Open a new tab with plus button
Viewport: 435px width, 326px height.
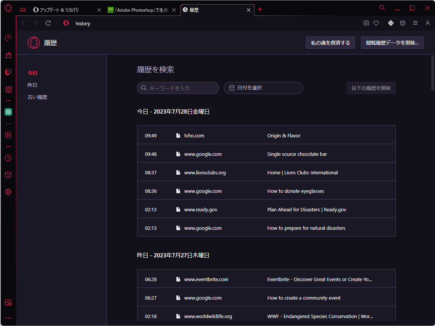click(x=260, y=9)
